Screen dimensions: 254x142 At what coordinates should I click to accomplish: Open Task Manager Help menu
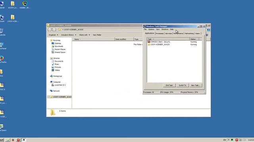coord(171,29)
